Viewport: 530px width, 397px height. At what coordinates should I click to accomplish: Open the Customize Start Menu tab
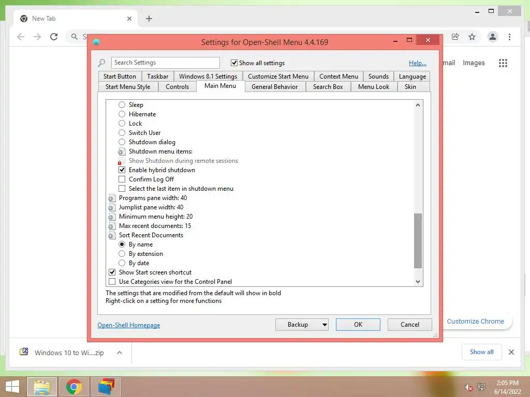[x=278, y=77]
